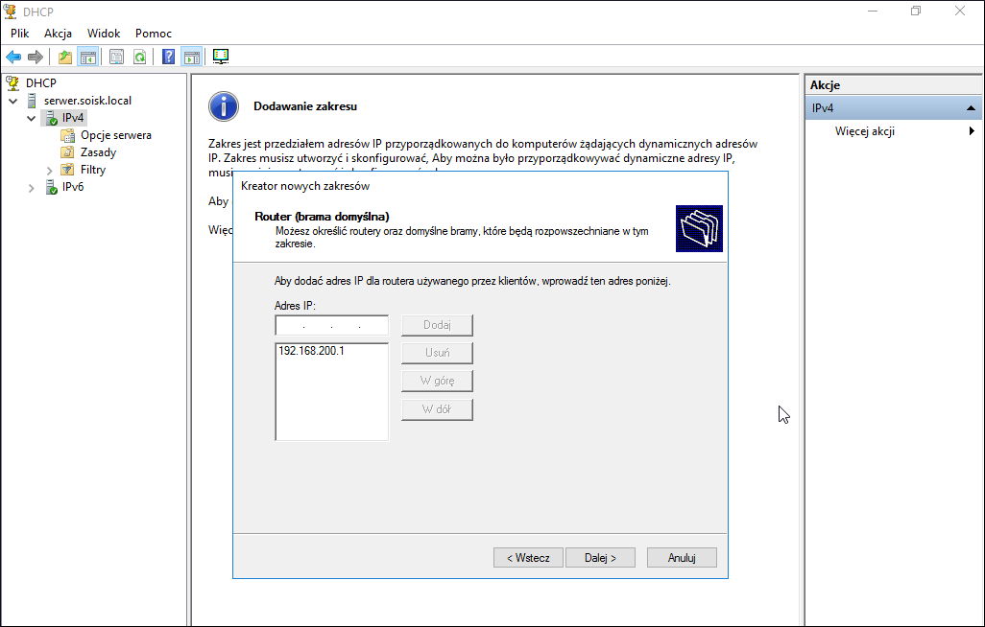Click the DHCP trophy icon in title bar
Image resolution: width=985 pixels, height=627 pixels.
coord(10,12)
